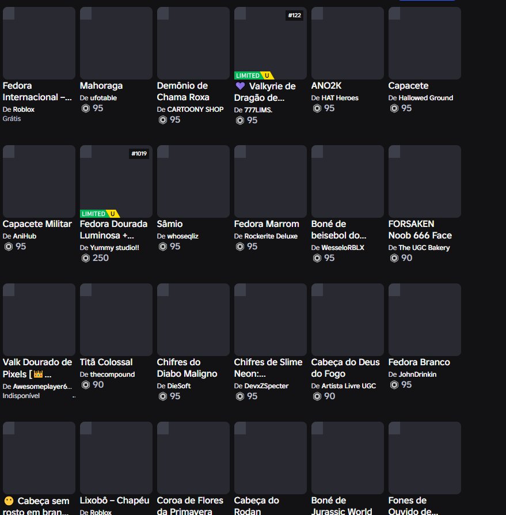
Task: Click Robux icon under ANO2K item
Action: click(317, 108)
